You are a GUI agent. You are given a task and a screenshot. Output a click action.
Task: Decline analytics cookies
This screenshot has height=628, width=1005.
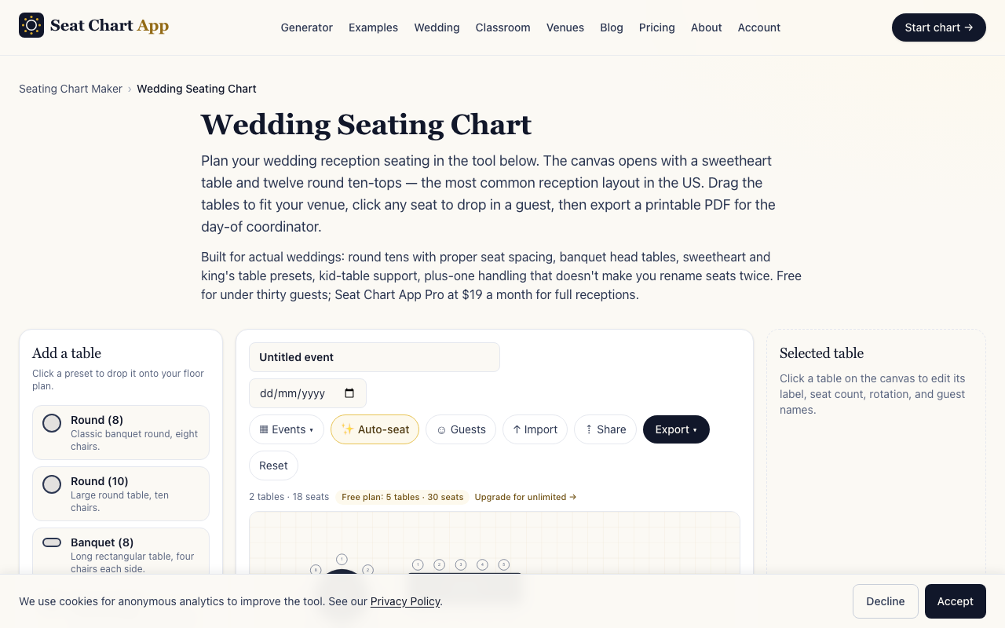pos(886,601)
